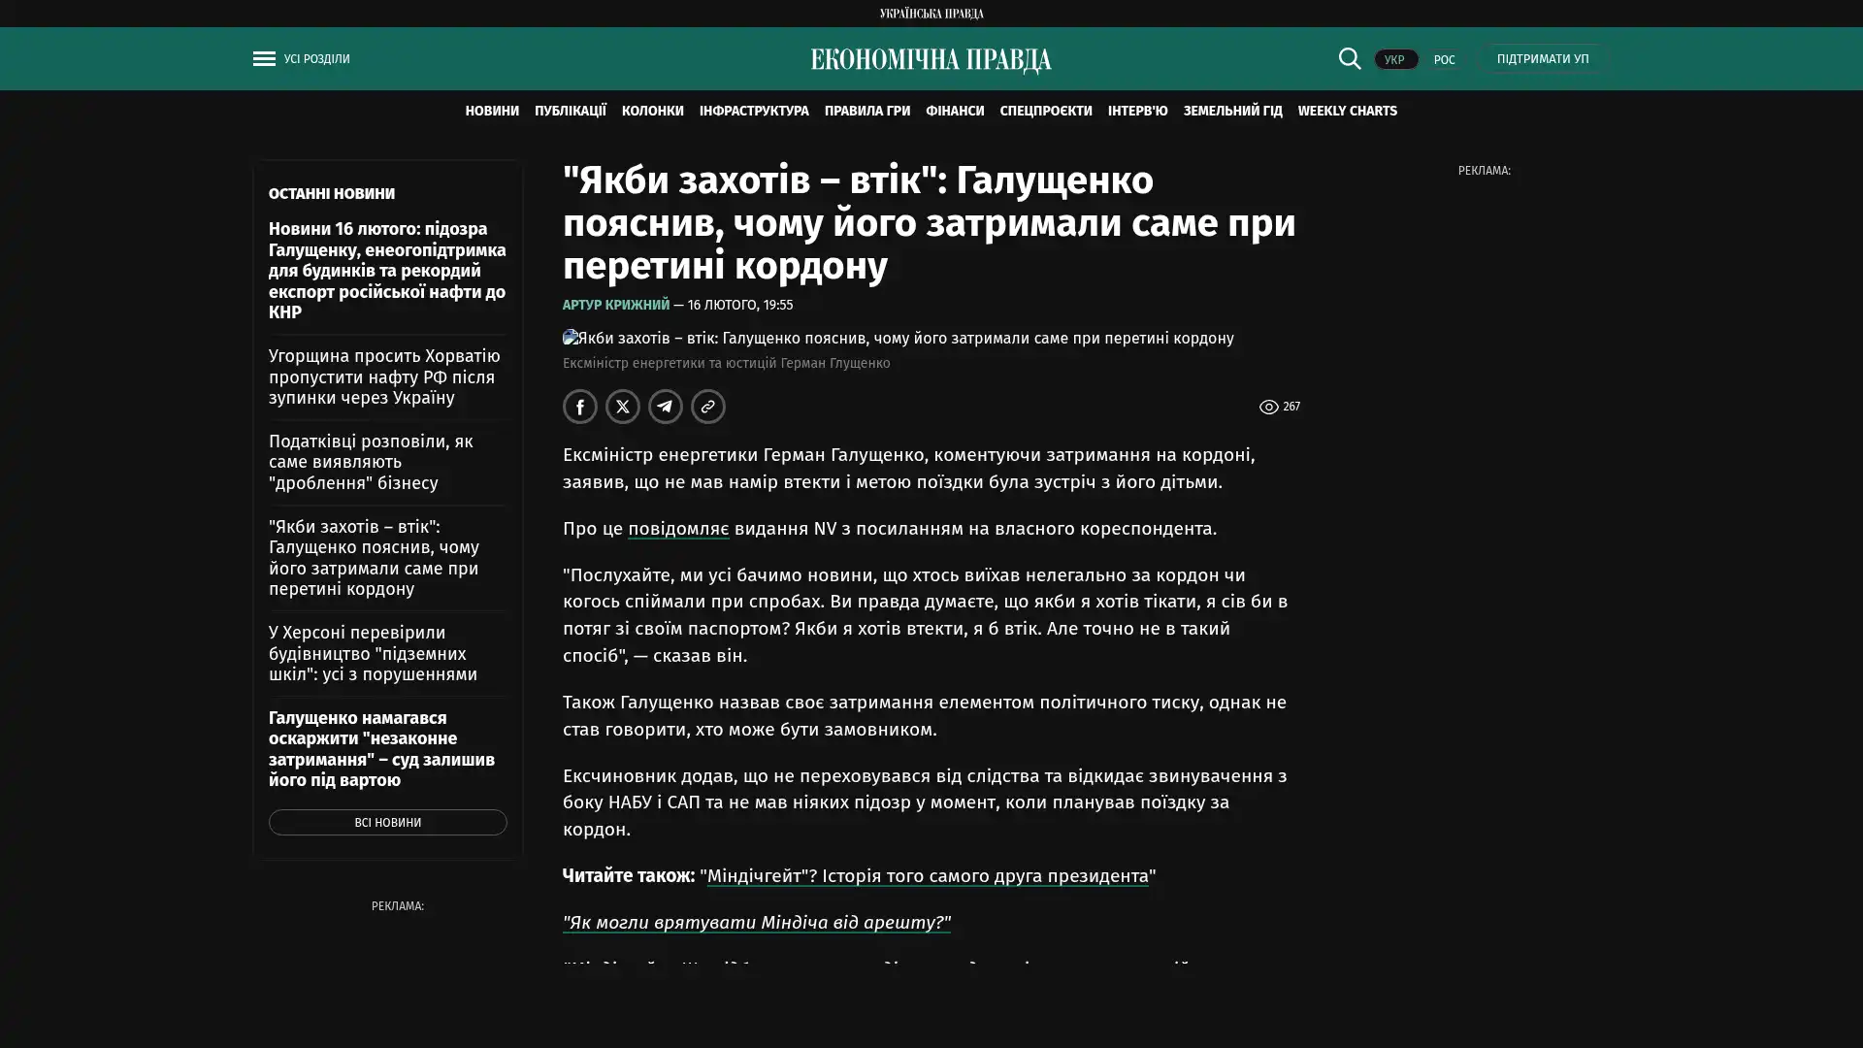
Task: Open ІНФРАСТРУКТУРА navigation item
Action: pos(753,111)
